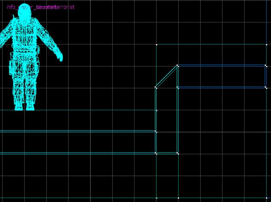Select the vertical column brush's right edge
The height and width of the screenshot is (202, 271).
point(178,120)
